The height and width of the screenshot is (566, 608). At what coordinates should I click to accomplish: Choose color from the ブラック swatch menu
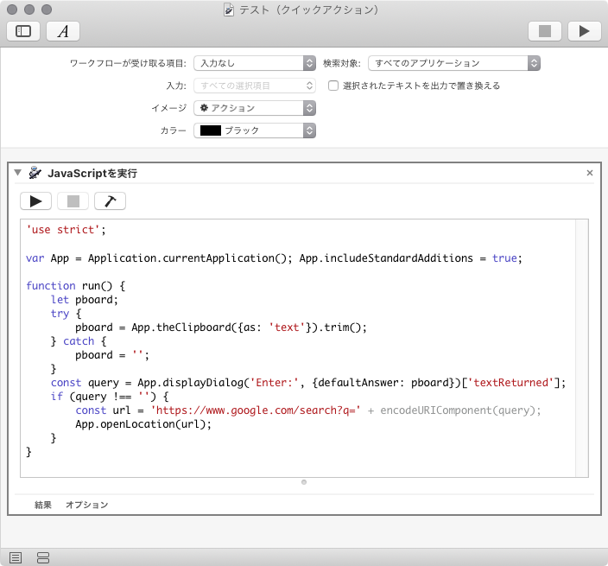[254, 130]
